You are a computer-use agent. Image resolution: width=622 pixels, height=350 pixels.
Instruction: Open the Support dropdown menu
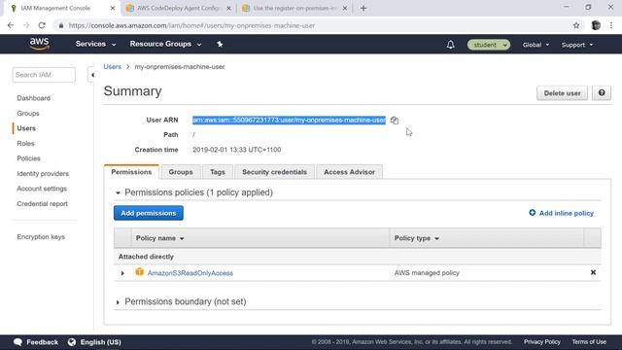[577, 45]
